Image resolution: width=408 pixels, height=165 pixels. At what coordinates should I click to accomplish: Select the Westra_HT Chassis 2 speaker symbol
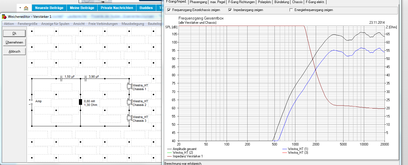129,102
